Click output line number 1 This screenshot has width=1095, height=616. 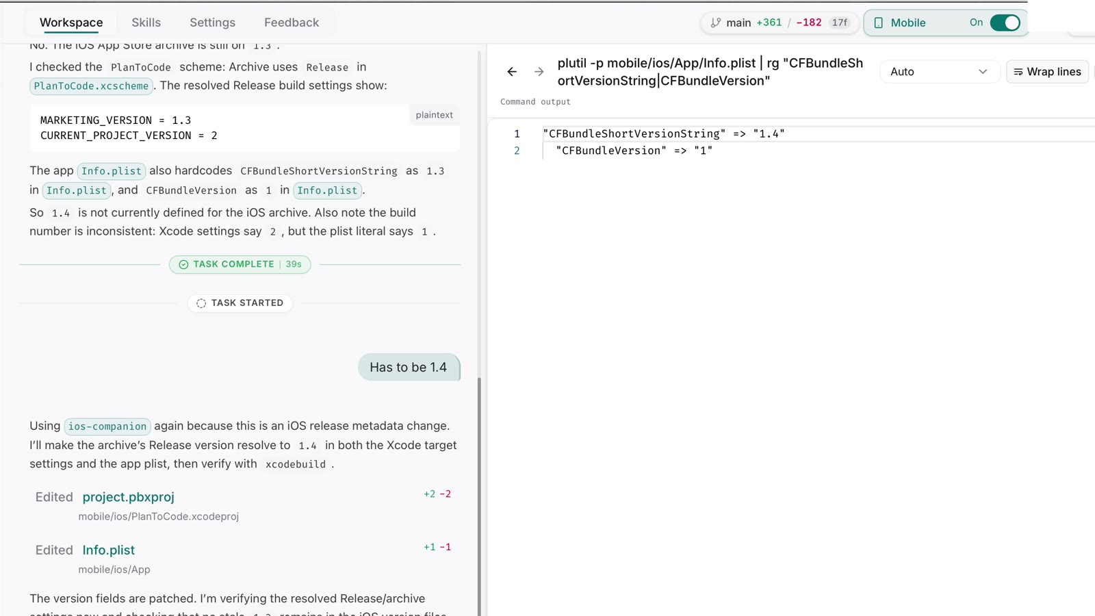pos(517,134)
